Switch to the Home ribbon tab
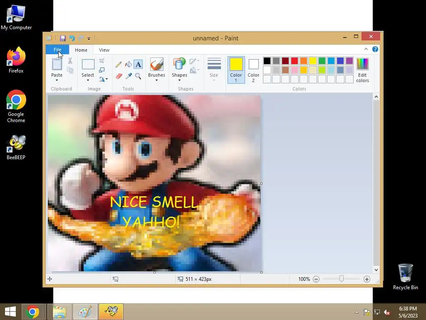The image size is (426, 320). click(x=81, y=50)
